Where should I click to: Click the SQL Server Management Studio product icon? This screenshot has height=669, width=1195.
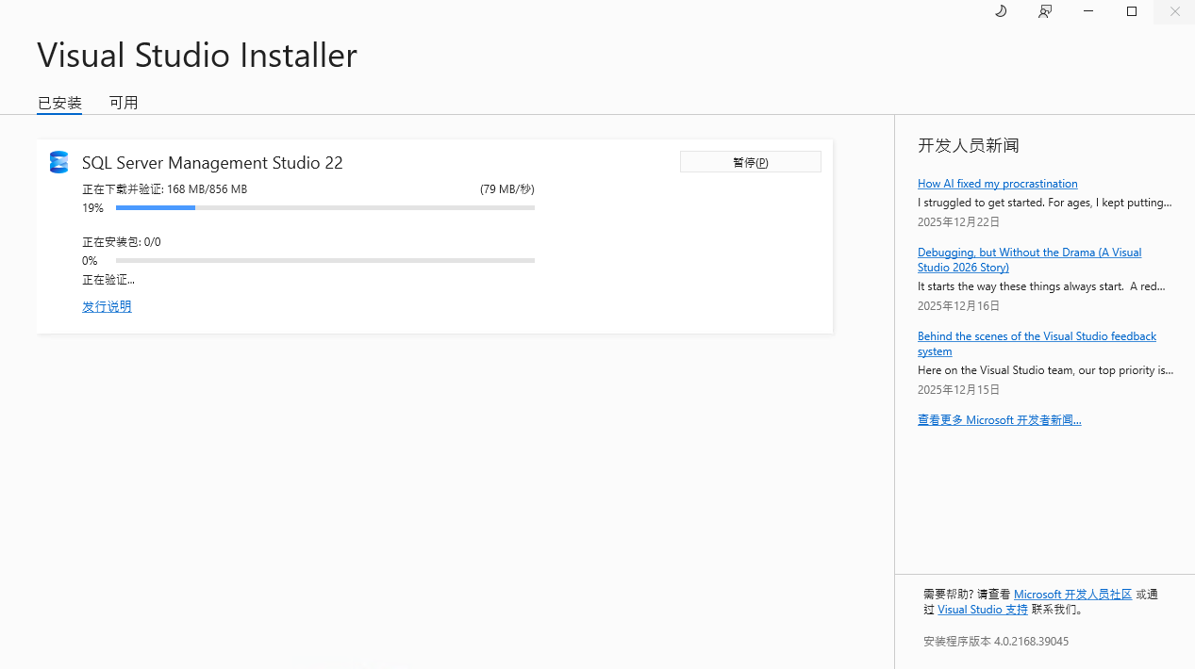point(58,162)
